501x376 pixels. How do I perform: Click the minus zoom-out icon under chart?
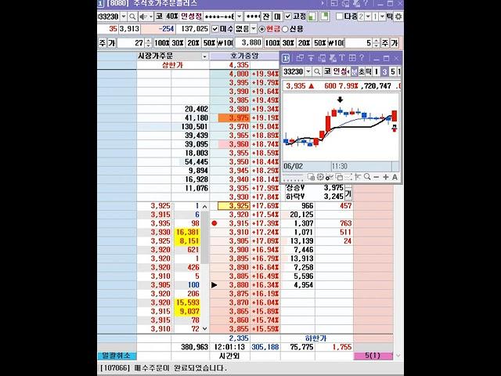point(377,177)
